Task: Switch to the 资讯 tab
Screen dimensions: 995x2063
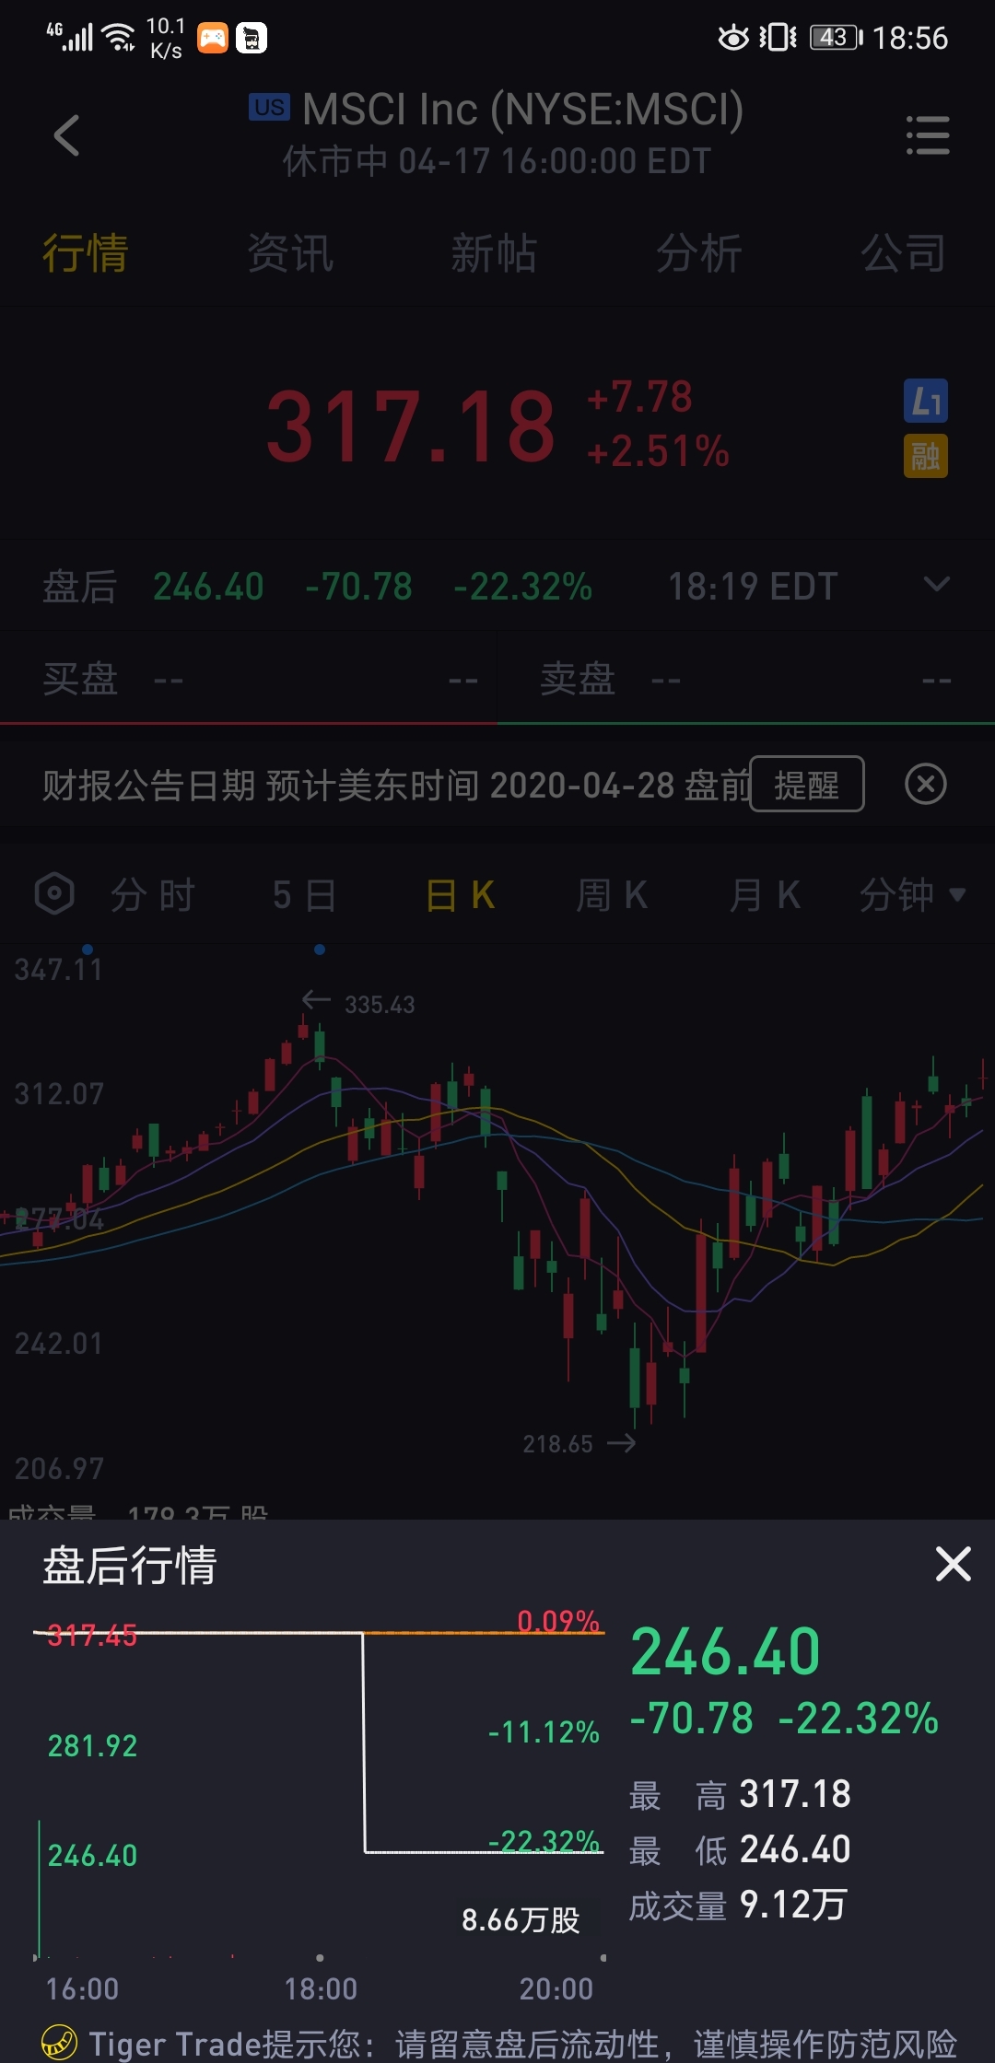Action: click(x=290, y=253)
